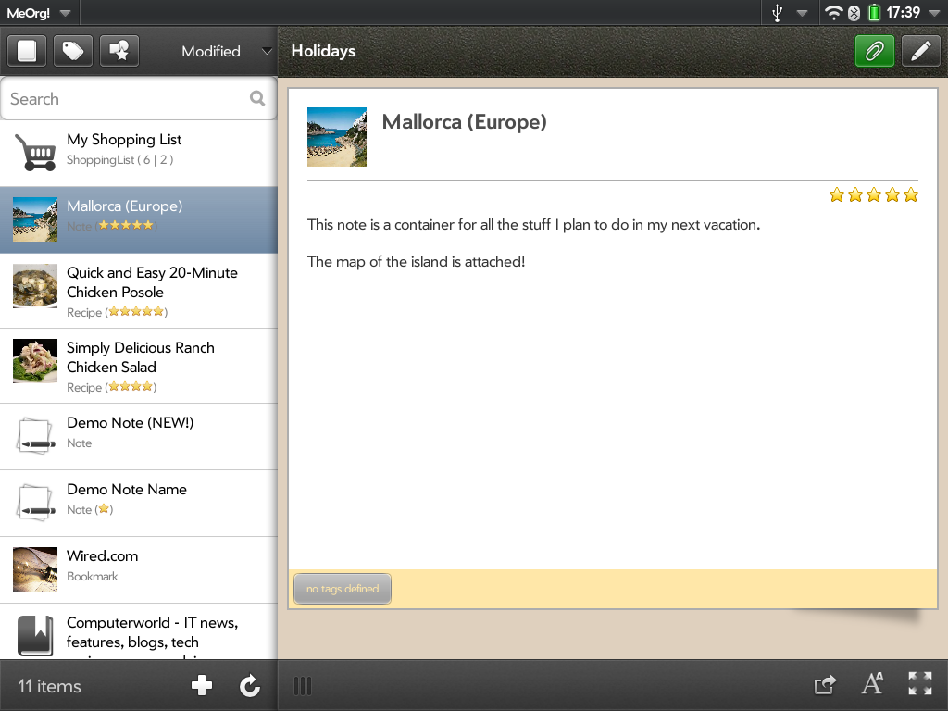Click the Mallorca beach thumbnail in note header
The width and height of the screenshot is (948, 711).
337,137
